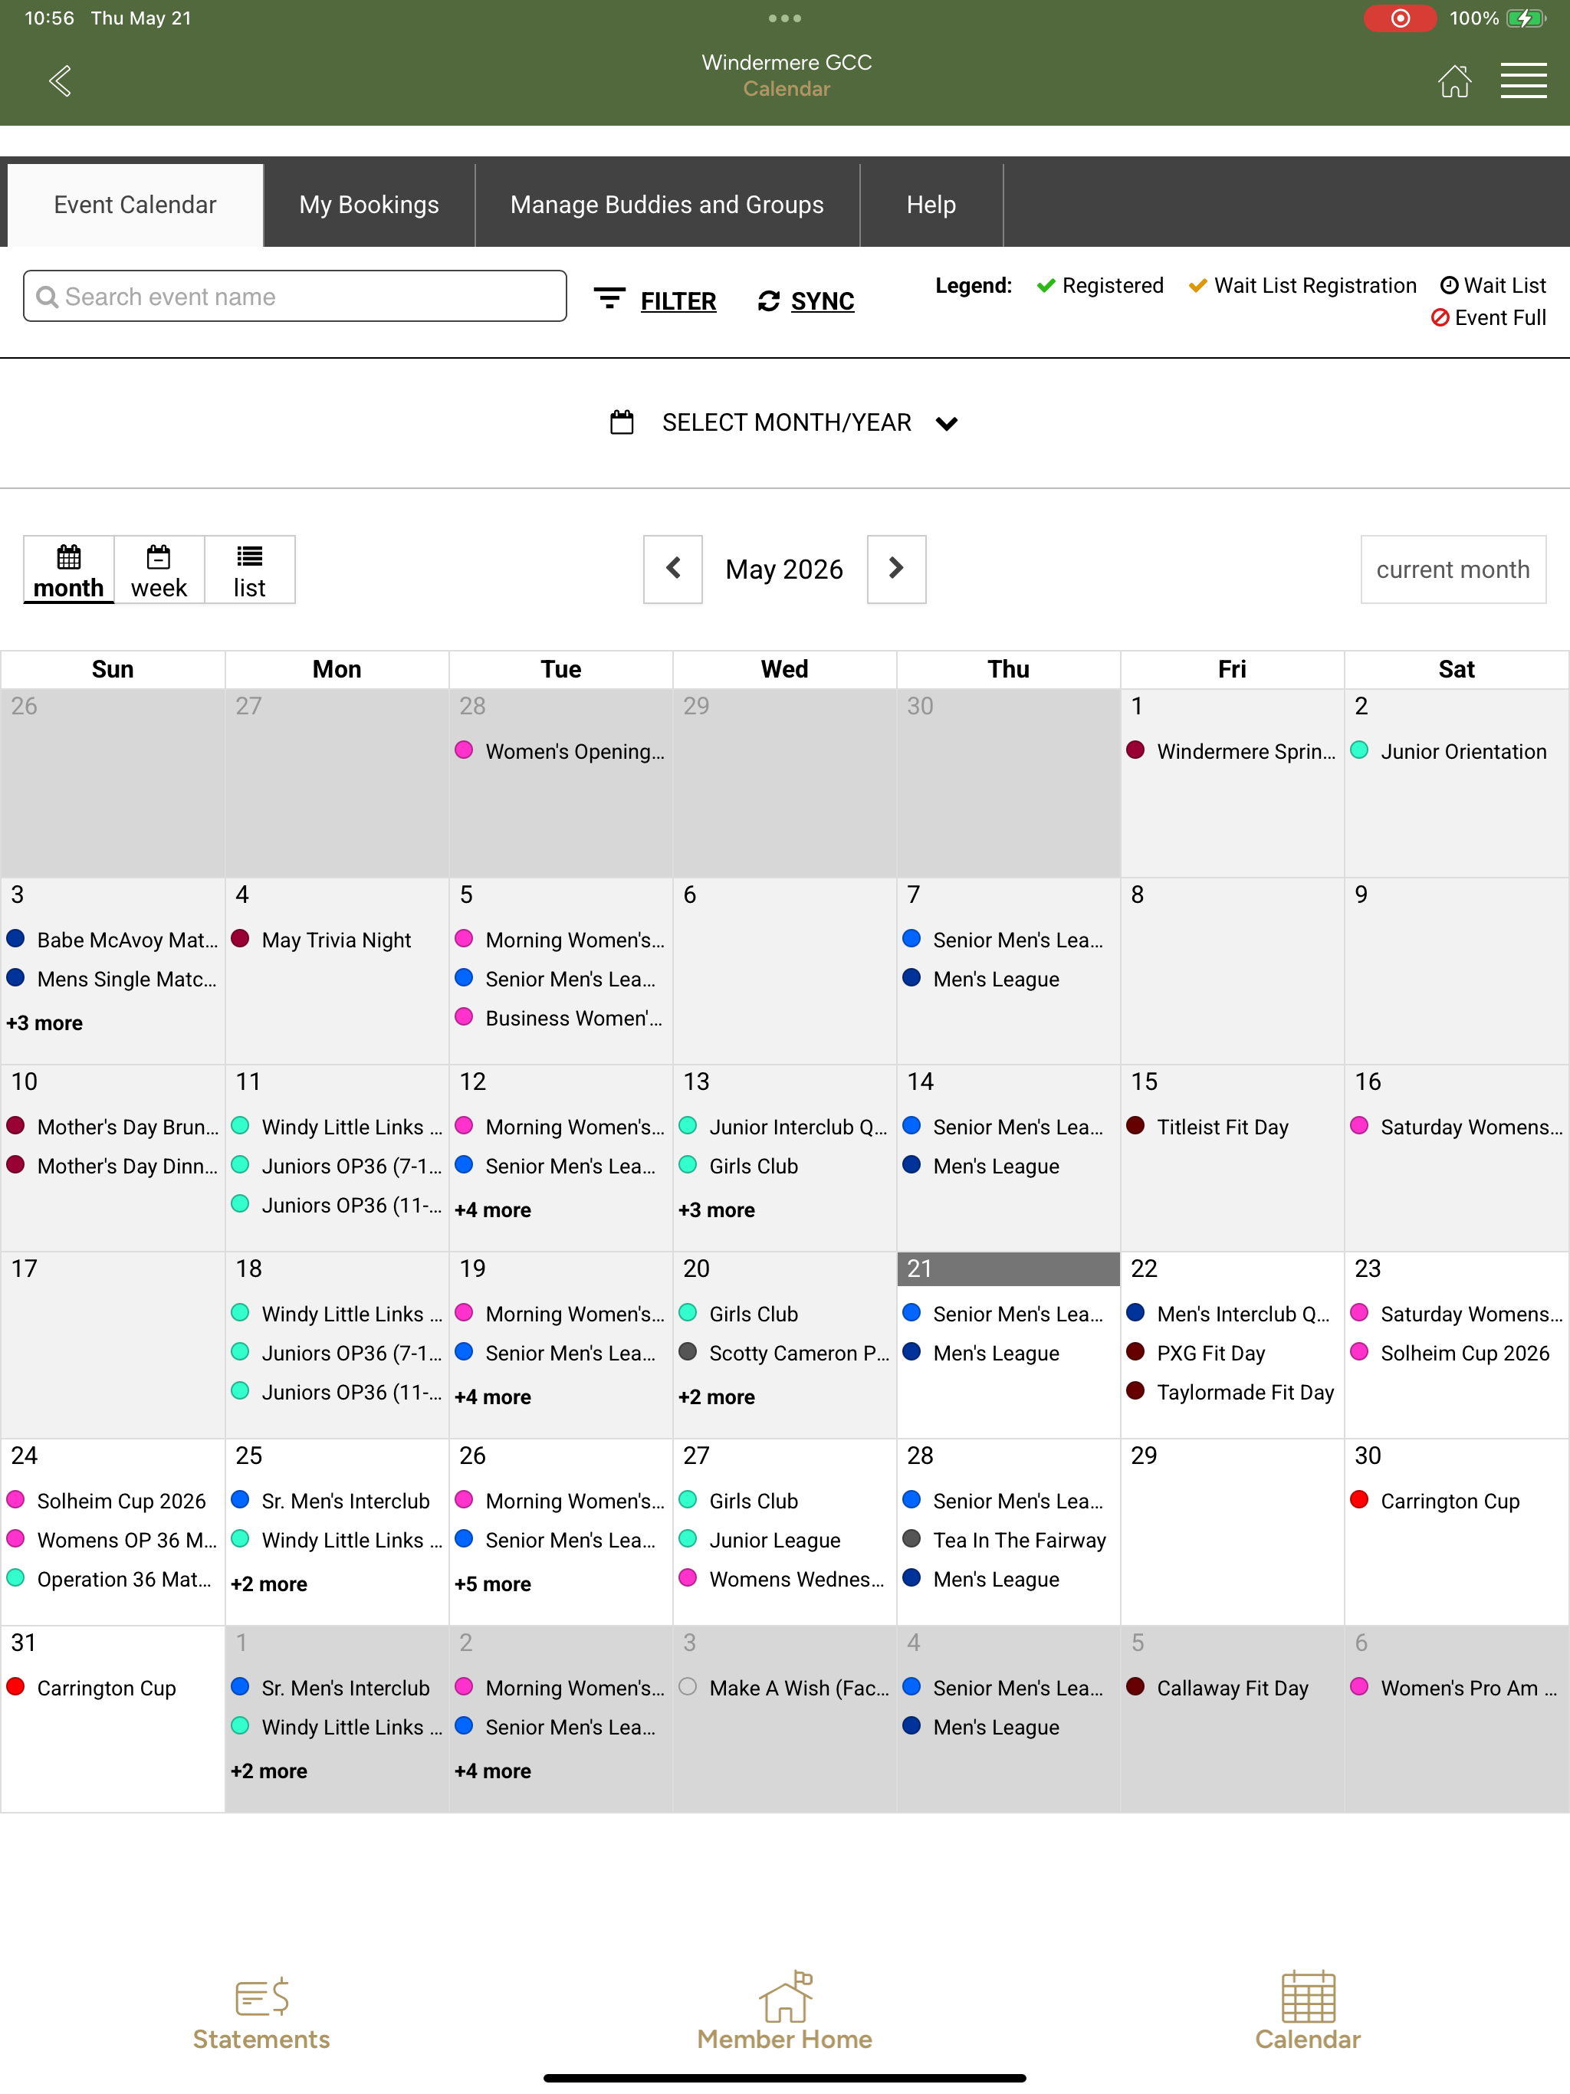Open Mother's Day Brunch event
Viewport: 1570px width, 2094px height.
point(113,1127)
